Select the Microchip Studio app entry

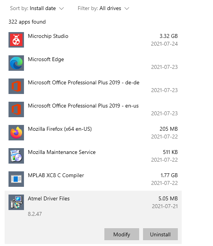tap(93, 40)
